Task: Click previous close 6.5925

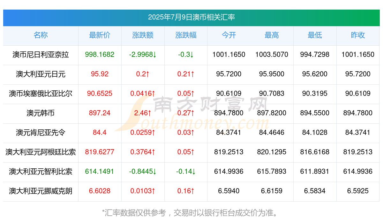Action: (x=358, y=191)
